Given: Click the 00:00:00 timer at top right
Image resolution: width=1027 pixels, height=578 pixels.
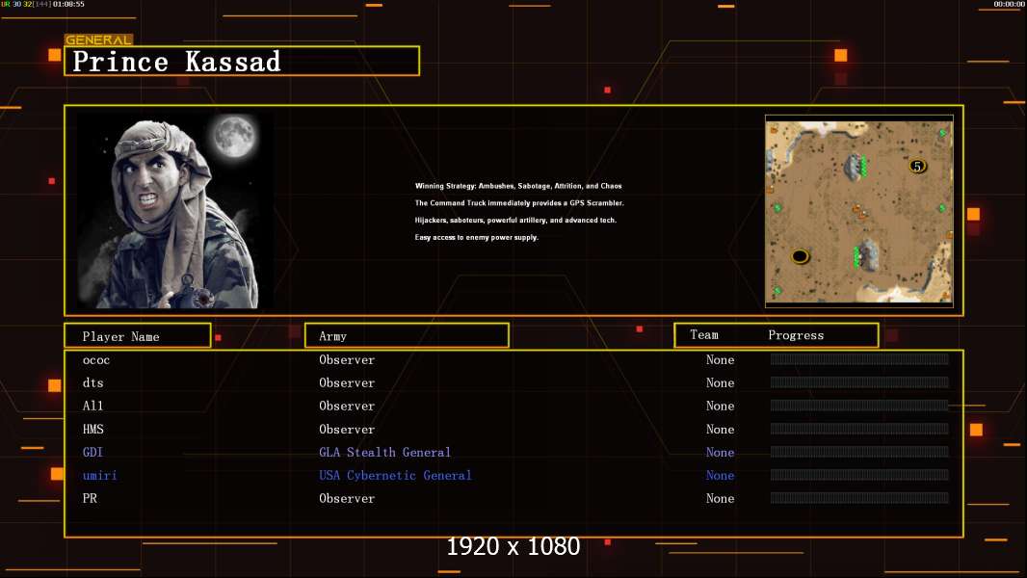Looking at the screenshot, I should [1010, 4].
